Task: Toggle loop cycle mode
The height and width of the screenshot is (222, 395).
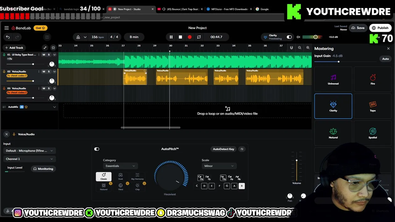Action: pyautogui.click(x=199, y=37)
